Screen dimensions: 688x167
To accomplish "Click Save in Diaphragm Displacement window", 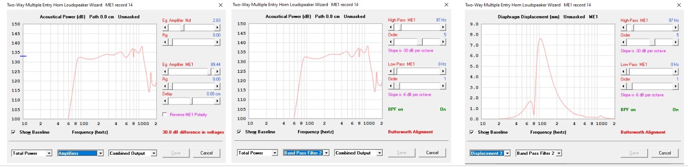I will 634,153.
